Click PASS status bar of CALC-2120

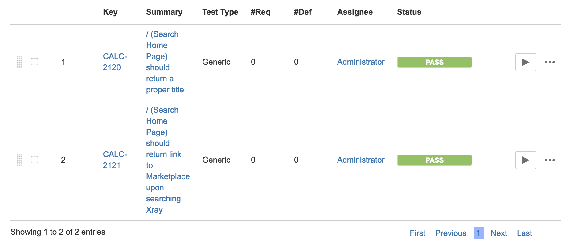pos(434,62)
